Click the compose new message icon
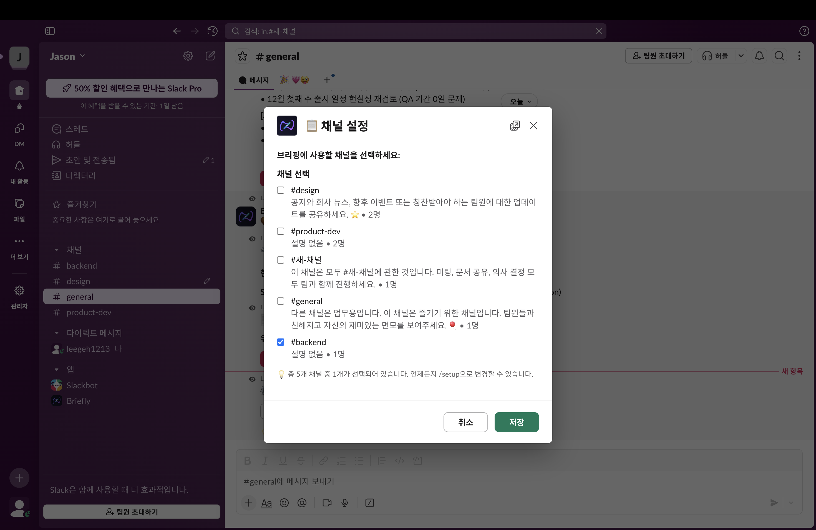The width and height of the screenshot is (816, 530). pyautogui.click(x=210, y=56)
